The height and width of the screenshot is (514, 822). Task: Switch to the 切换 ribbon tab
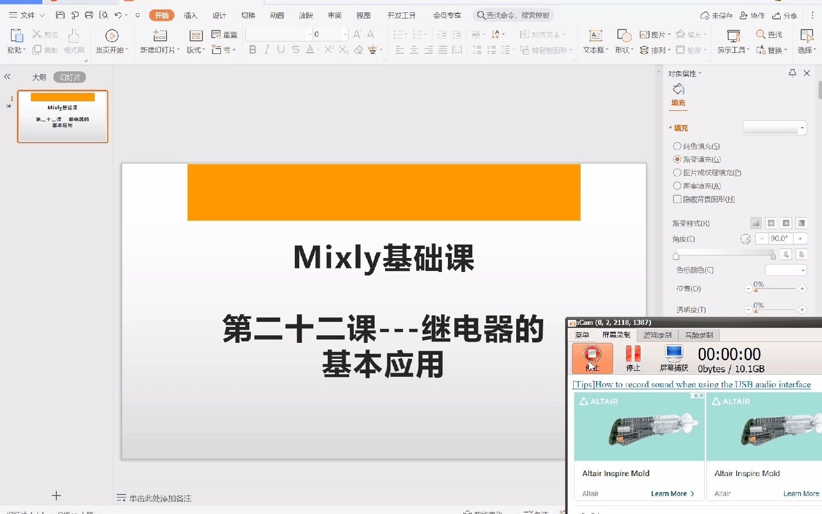click(x=247, y=15)
